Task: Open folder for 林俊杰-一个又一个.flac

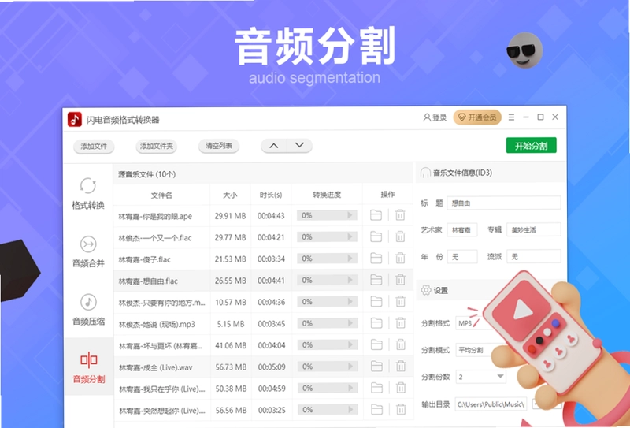Action: pos(376,236)
